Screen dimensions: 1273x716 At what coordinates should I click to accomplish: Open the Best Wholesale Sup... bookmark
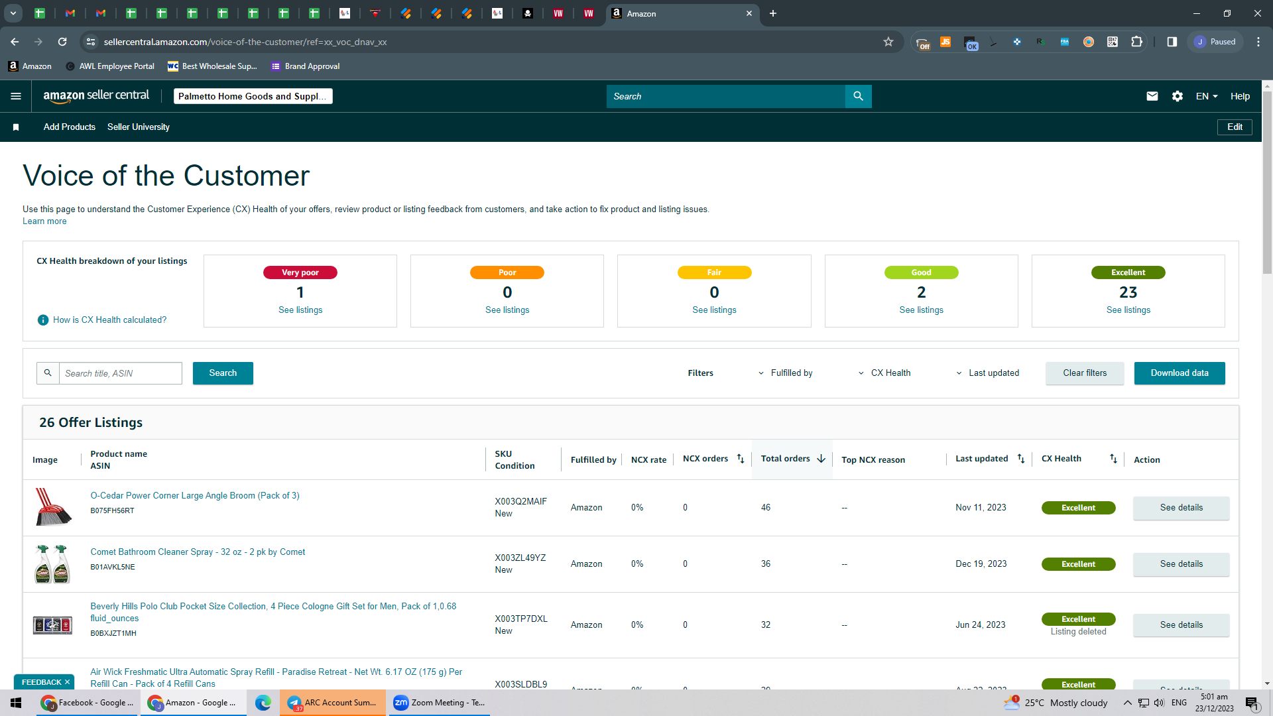pyautogui.click(x=212, y=66)
